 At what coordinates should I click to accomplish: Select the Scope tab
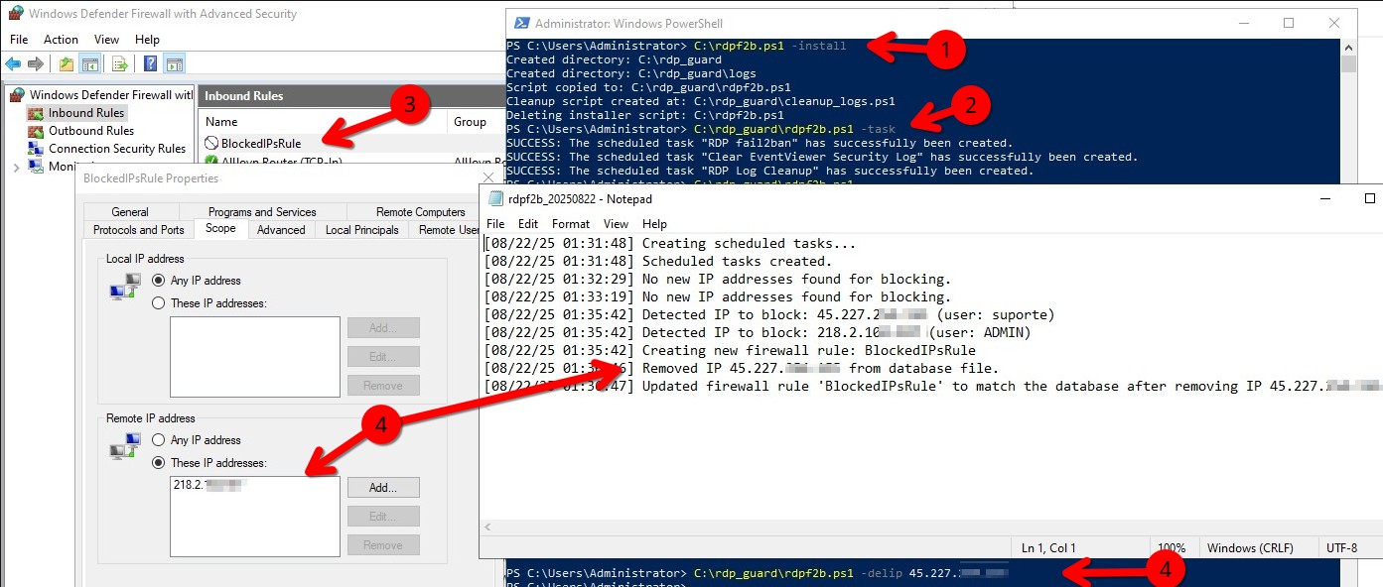pyautogui.click(x=220, y=229)
